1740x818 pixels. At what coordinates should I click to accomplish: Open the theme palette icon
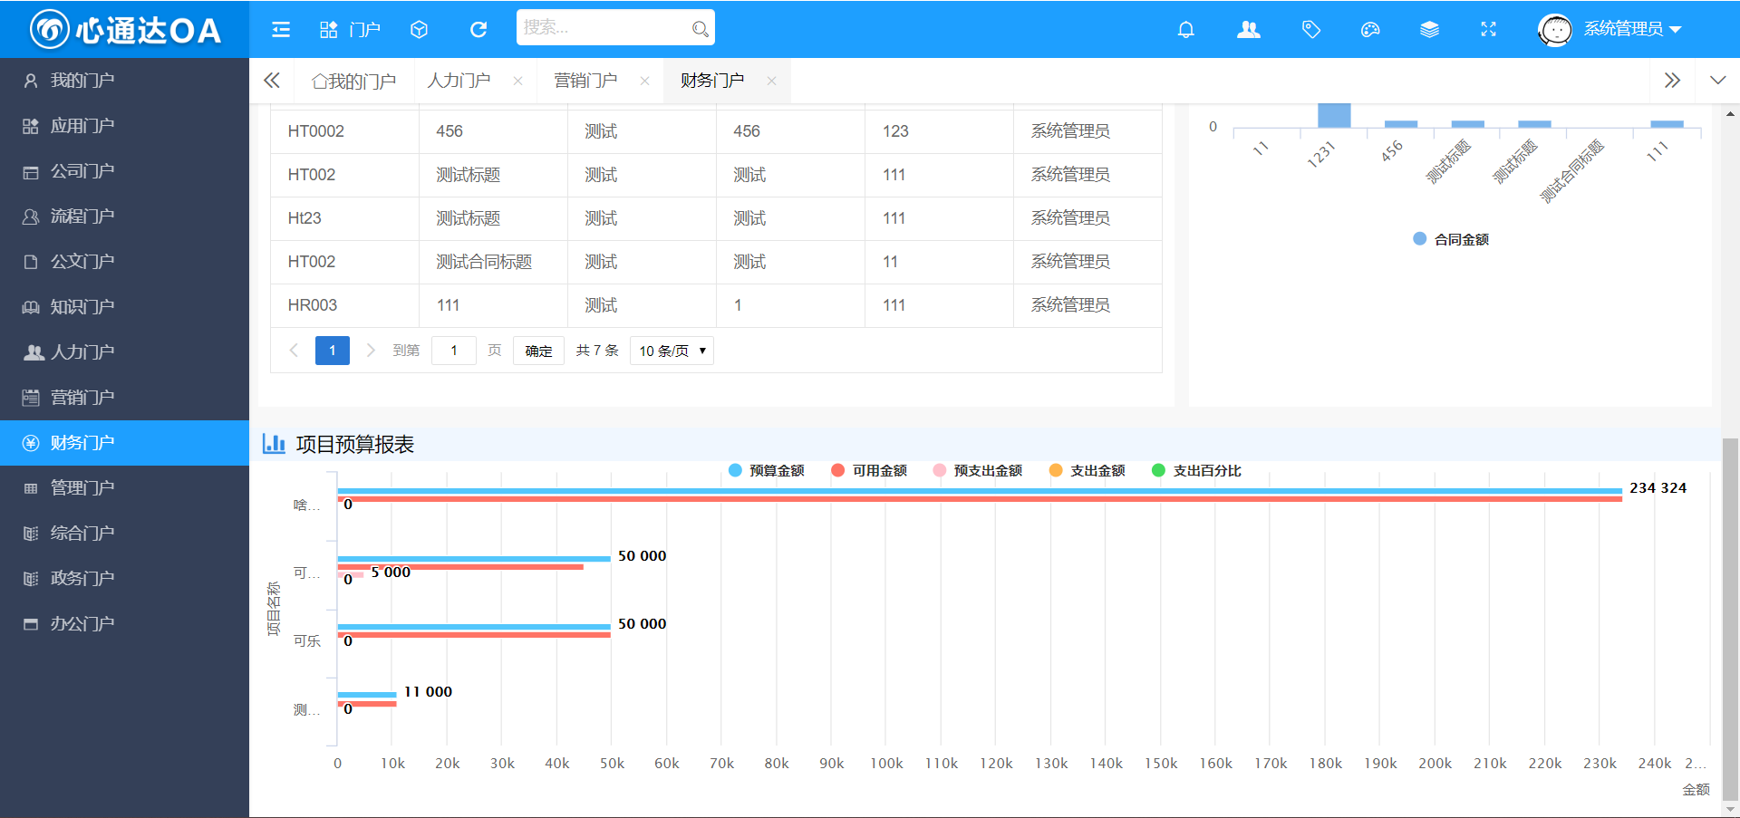coord(1370,30)
